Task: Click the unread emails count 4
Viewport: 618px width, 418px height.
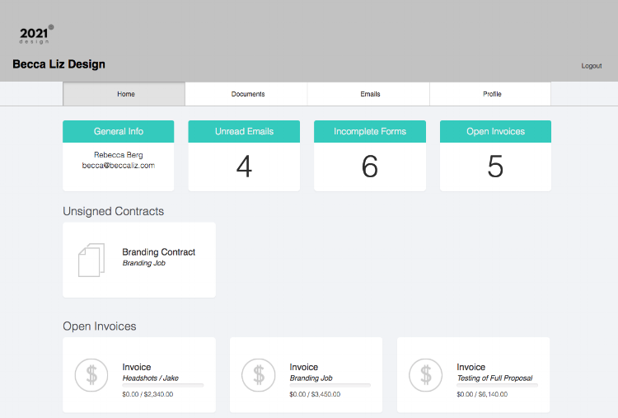Action: click(x=244, y=167)
